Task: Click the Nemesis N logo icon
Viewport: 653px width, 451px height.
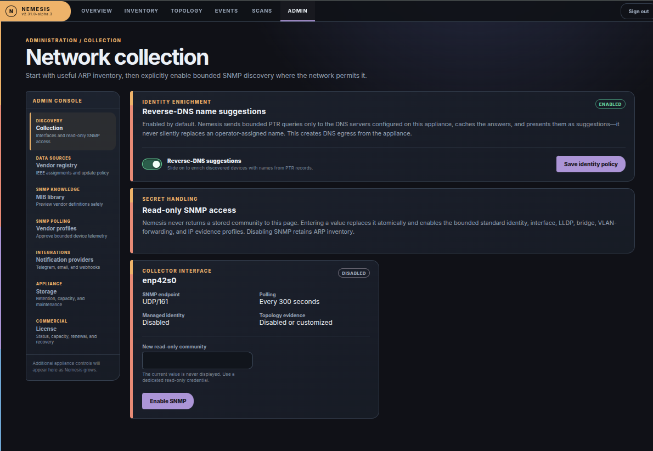Action: tap(11, 11)
